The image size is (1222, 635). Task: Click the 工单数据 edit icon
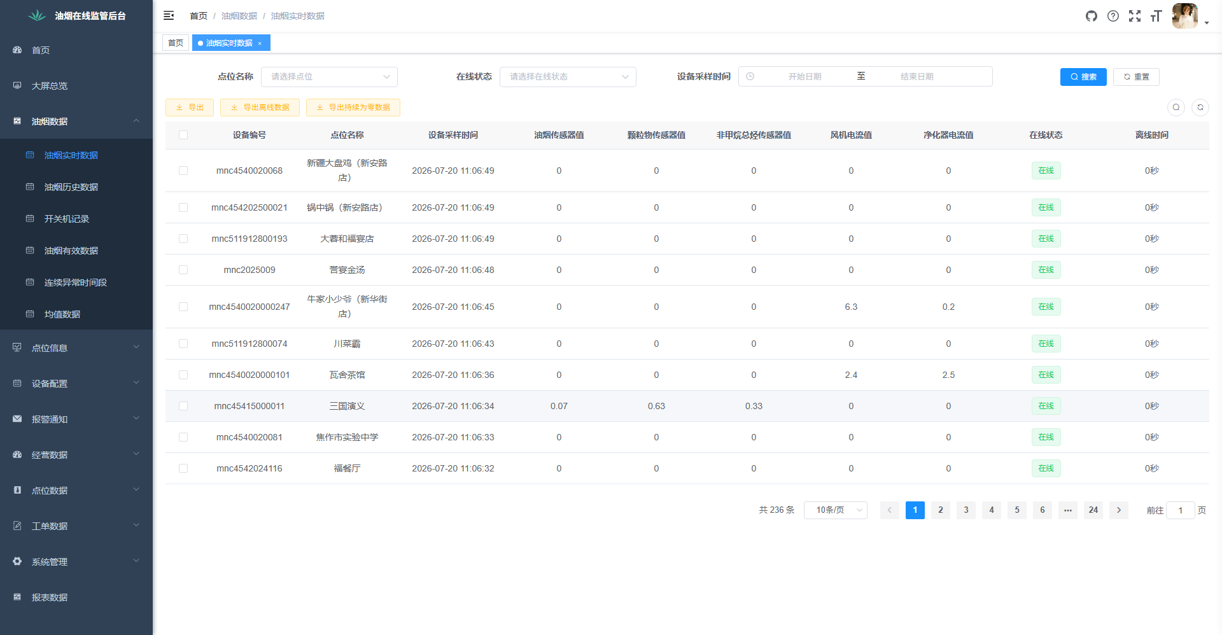[17, 526]
